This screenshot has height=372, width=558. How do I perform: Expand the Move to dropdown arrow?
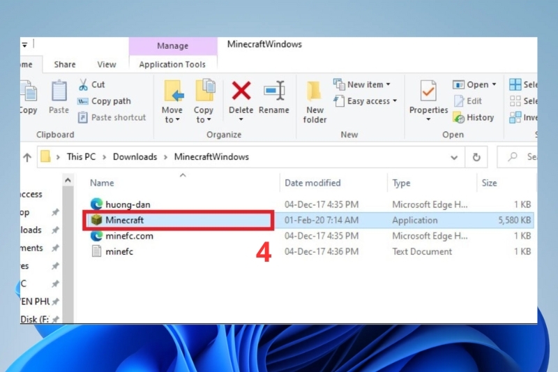(x=178, y=120)
